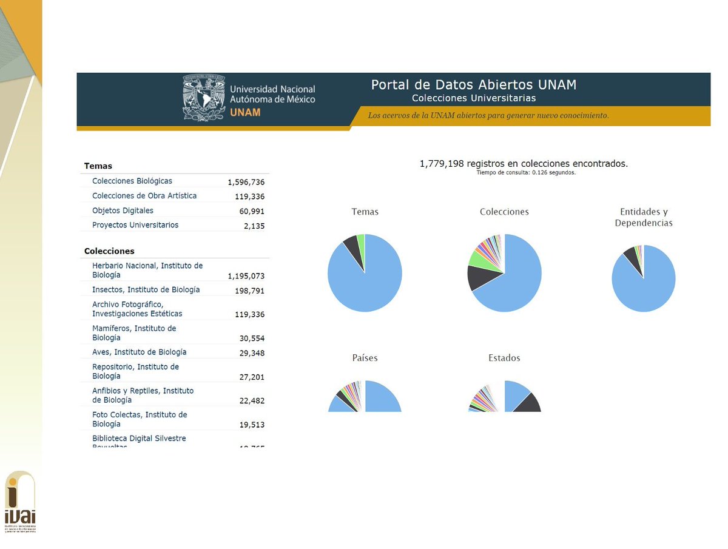
Task: Click the count 198,791
Action: pyautogui.click(x=250, y=291)
